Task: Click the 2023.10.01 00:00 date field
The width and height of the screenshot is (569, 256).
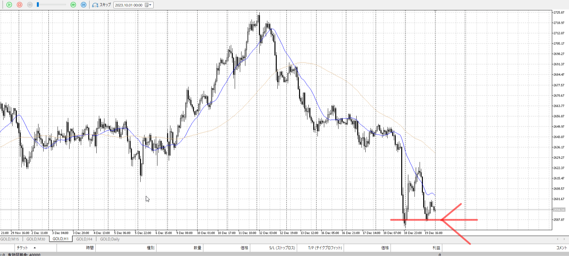Action: (x=129, y=5)
